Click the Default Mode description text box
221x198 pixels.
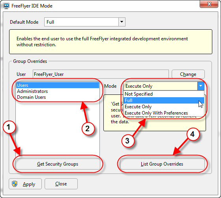coord(110,41)
